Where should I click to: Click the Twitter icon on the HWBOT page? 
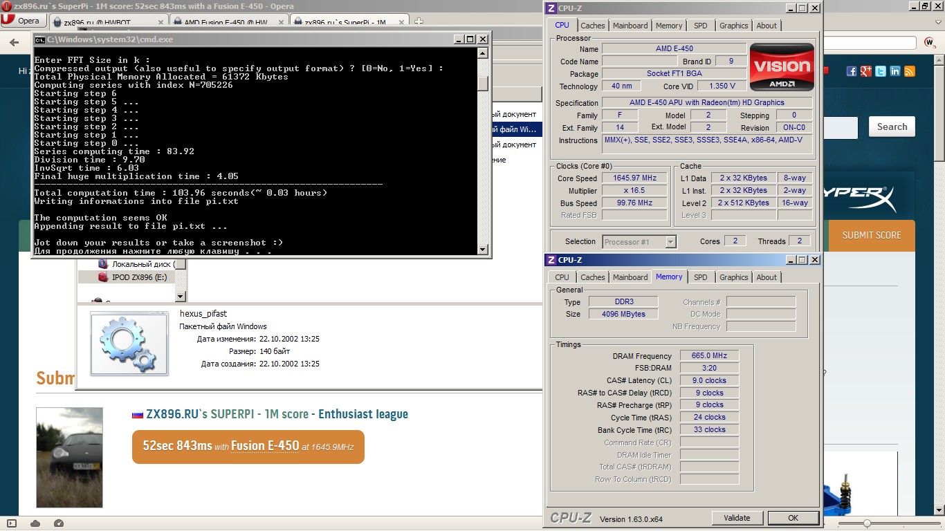pyautogui.click(x=880, y=71)
